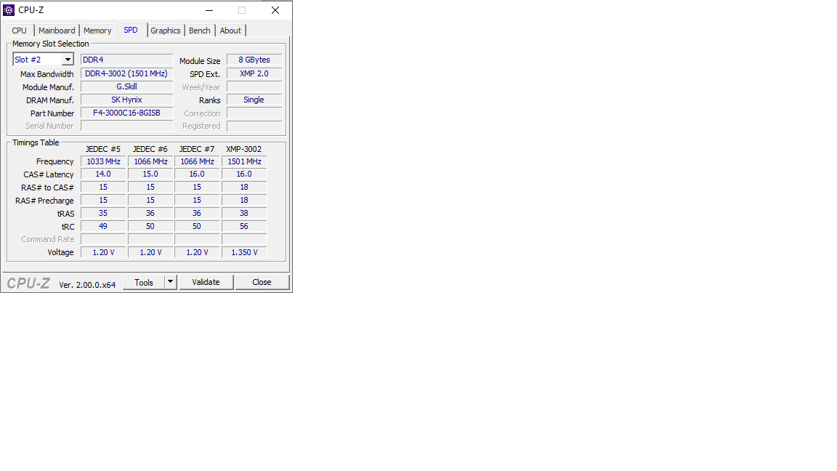Click the Tools button
This screenshot has height=471, width=837.
pos(144,282)
